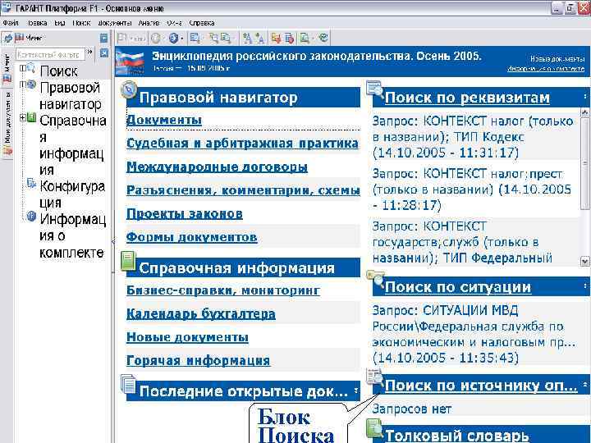Click the Конфигурация tree icon
Screen dimensions: 591x443
(31, 184)
